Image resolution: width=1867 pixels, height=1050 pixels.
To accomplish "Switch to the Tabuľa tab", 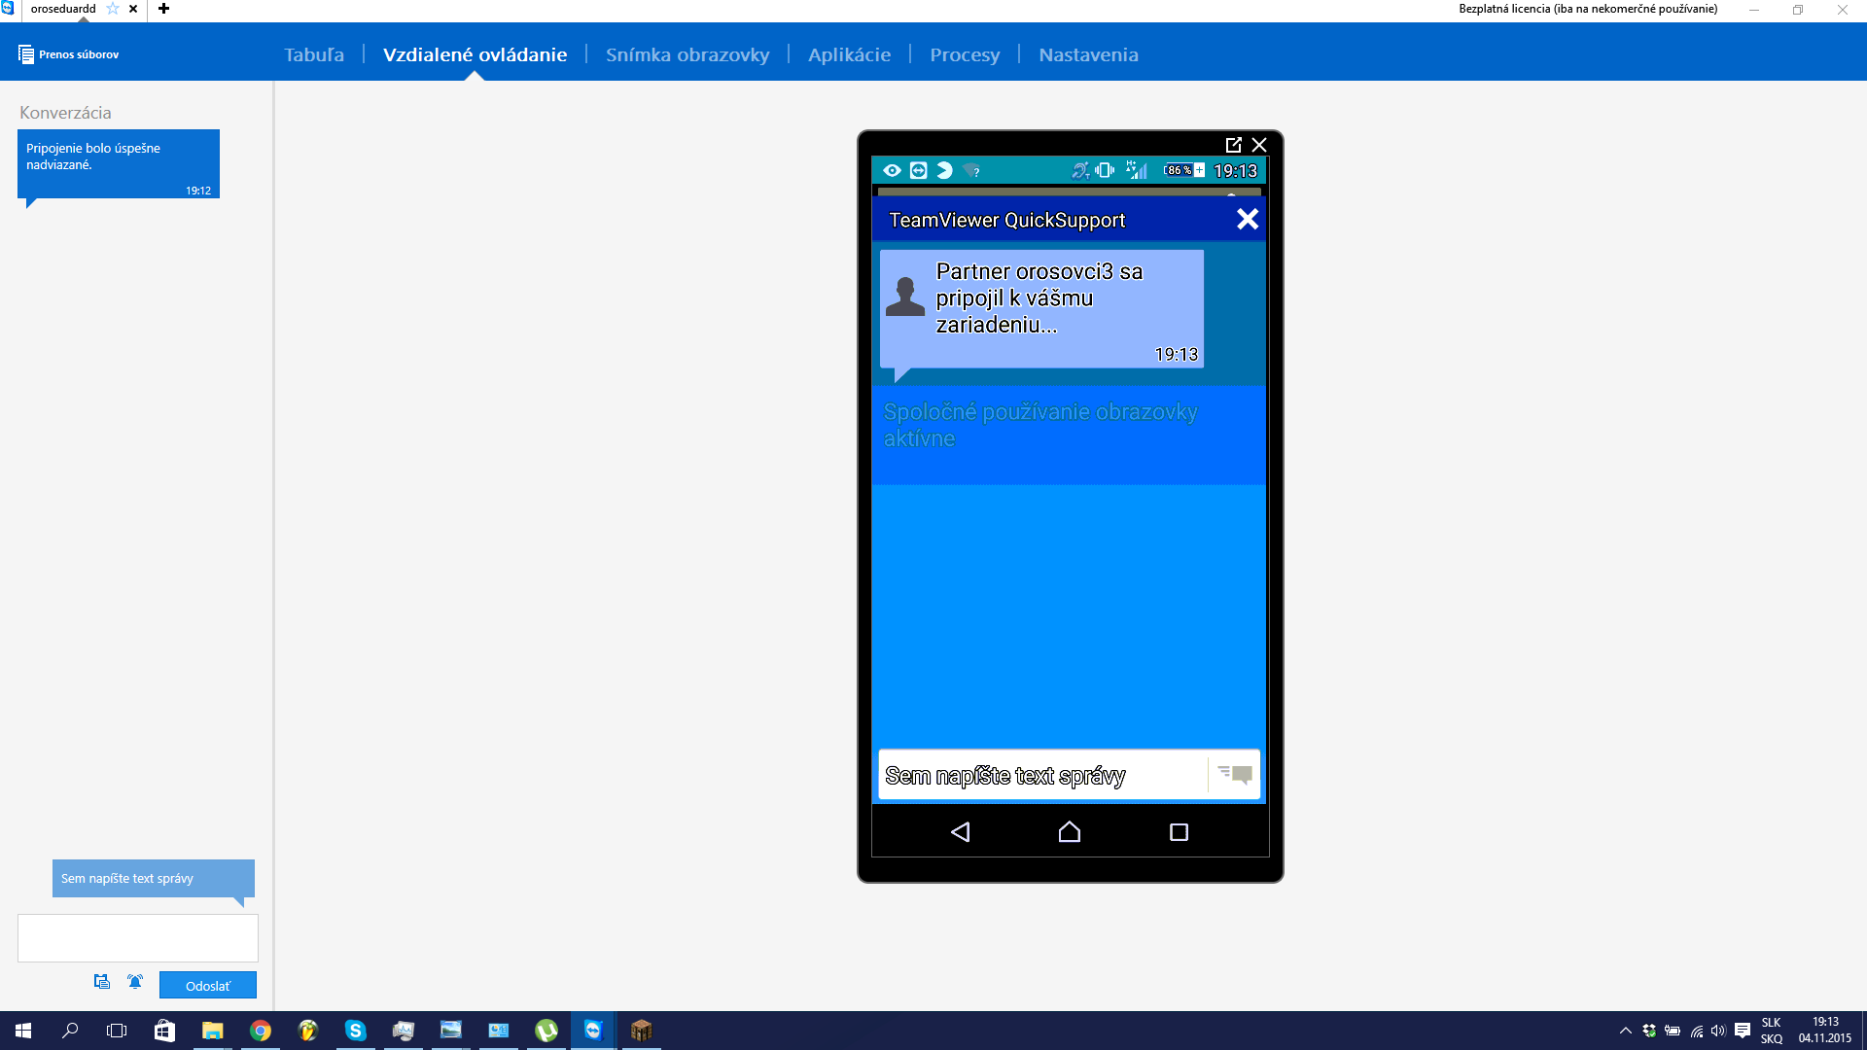I will [313, 54].
